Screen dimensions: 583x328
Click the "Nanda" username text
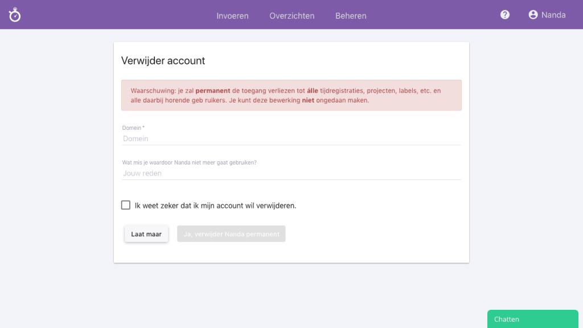tap(555, 15)
